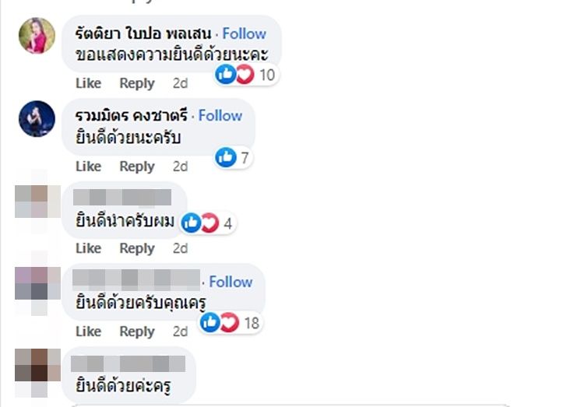
Task: Like the comment ยินดีนำครับผม
Action: point(88,248)
